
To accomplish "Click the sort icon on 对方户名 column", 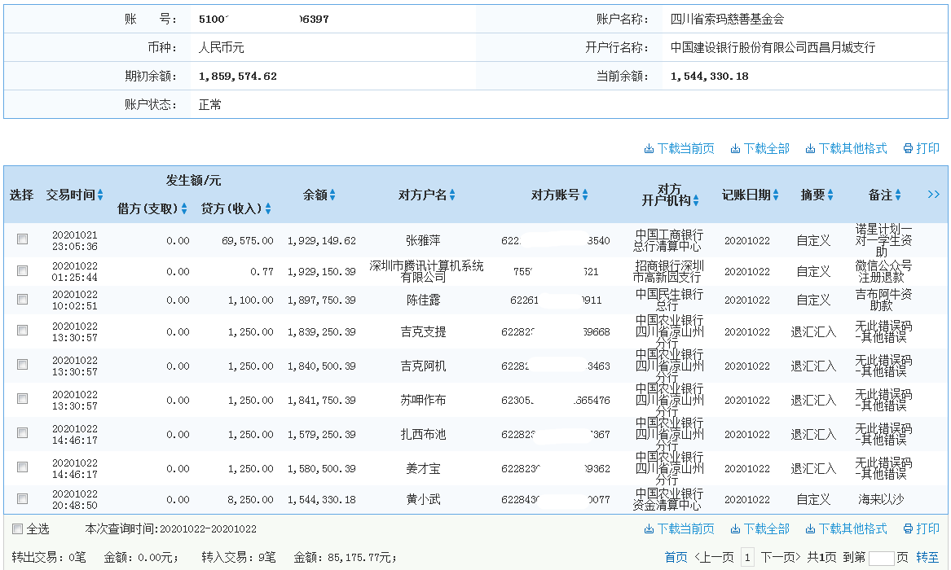I will coord(451,195).
